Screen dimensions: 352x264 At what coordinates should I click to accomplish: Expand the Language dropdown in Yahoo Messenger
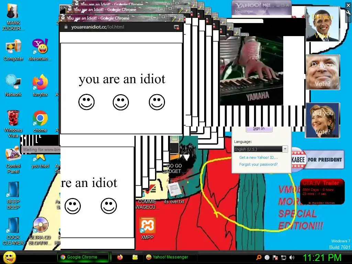pyautogui.click(x=285, y=149)
